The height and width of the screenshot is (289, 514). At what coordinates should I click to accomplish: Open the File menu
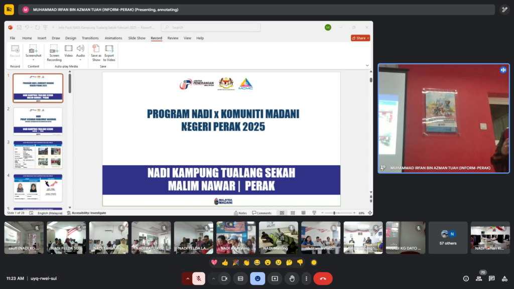click(13, 38)
